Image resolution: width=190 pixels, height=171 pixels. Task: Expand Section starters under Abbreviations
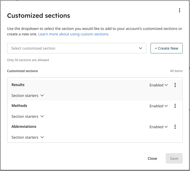coord(28,137)
